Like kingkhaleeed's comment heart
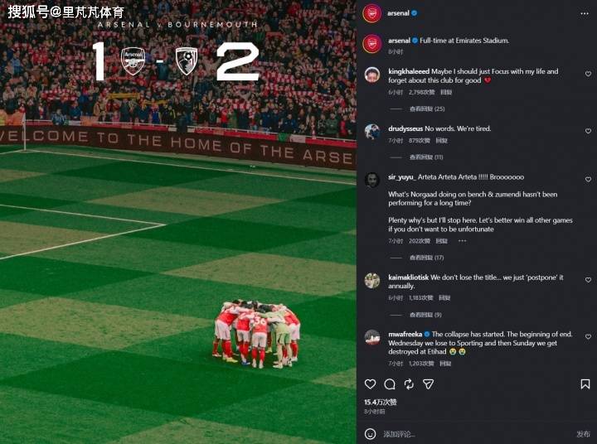Viewport: 597px width, 444px height. [x=588, y=74]
